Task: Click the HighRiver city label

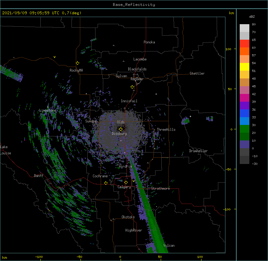Action: [134, 230]
